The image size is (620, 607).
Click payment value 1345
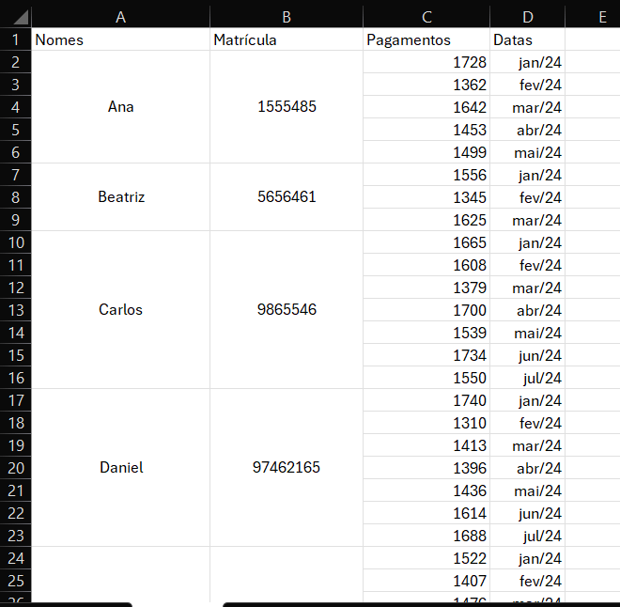click(426, 197)
